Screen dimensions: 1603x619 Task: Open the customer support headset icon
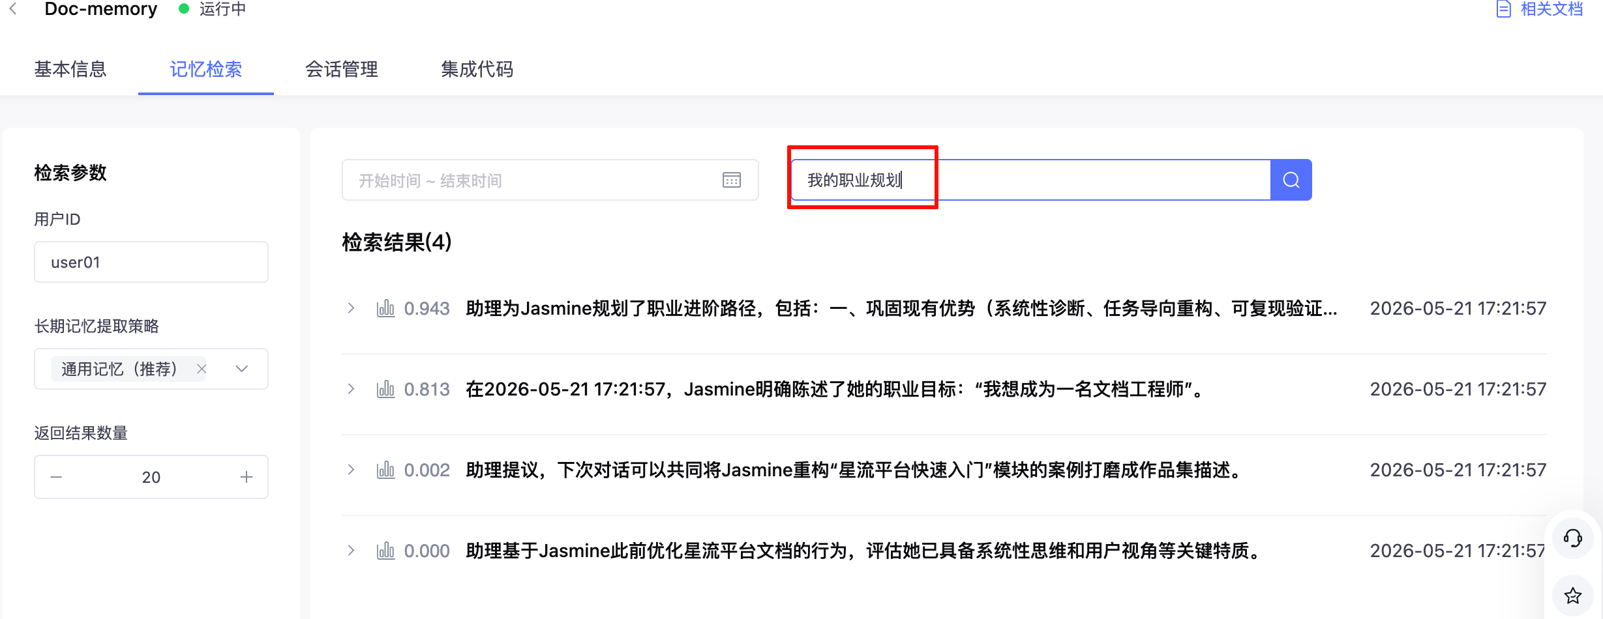tap(1572, 538)
